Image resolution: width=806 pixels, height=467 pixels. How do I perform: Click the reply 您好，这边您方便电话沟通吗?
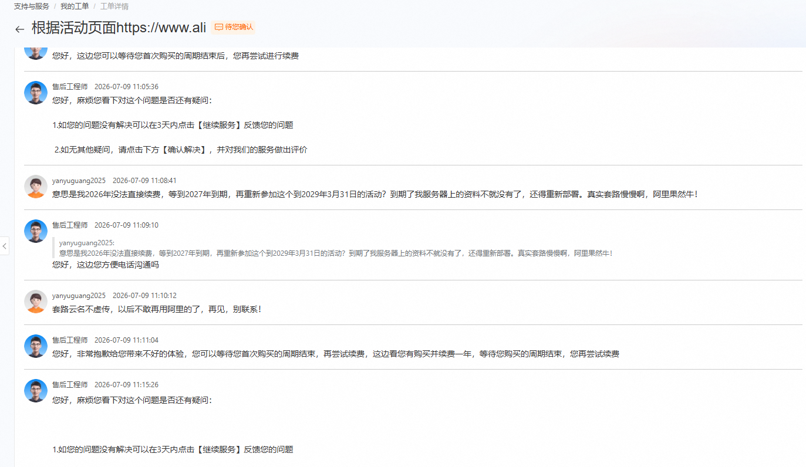pyautogui.click(x=106, y=265)
